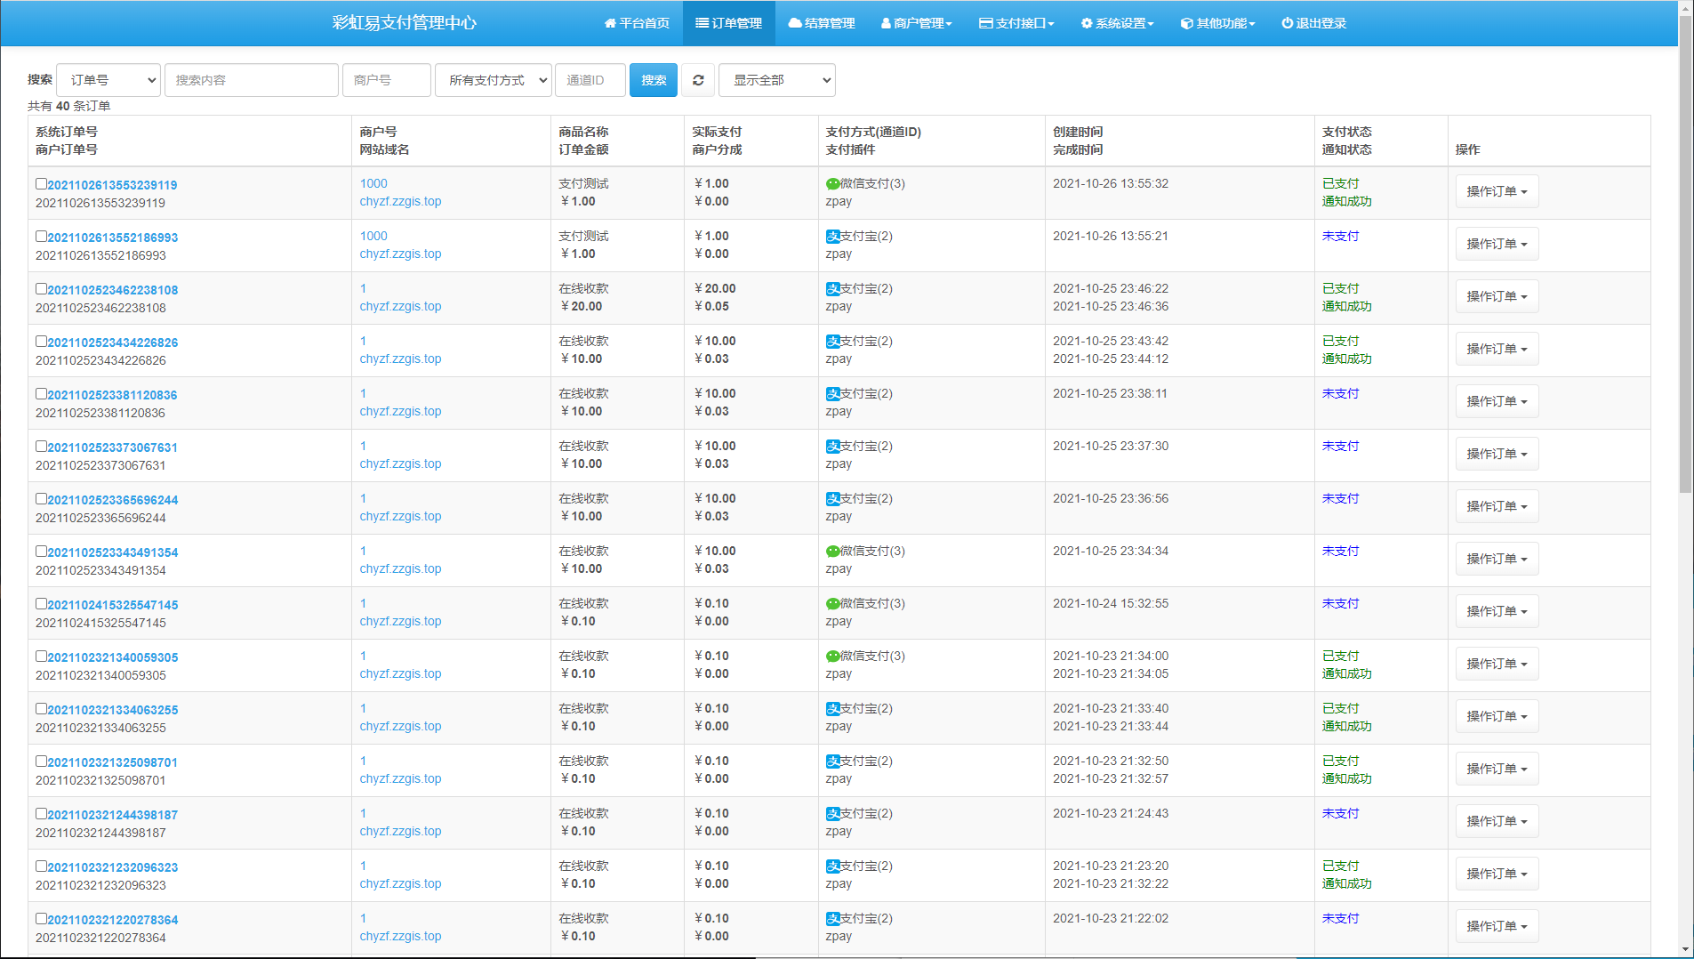This screenshot has height=959, width=1694.
Task: Click the card icon for 支付接口
Action: [x=985, y=23]
